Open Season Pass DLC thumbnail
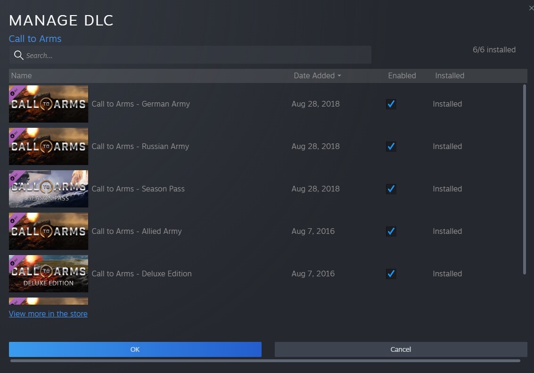Screen dimensions: 534x373 pos(49,189)
